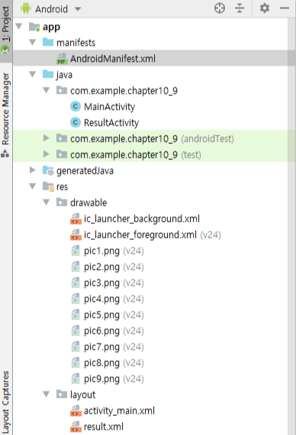
Task: Select pic8.png in drawable
Action: [114, 363]
